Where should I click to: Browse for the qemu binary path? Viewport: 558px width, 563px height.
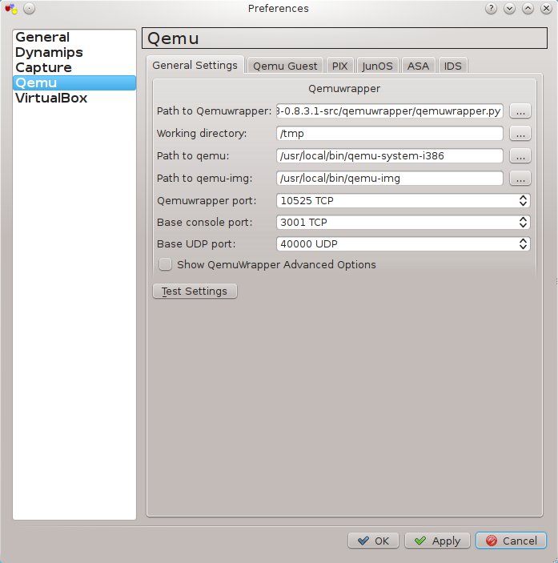(x=520, y=156)
